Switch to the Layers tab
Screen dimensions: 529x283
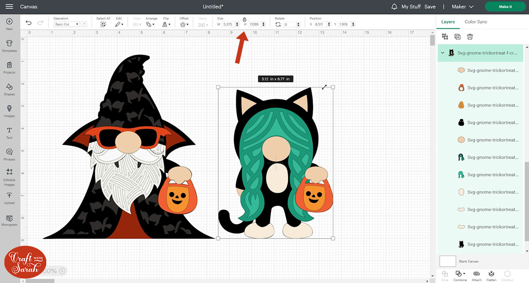click(x=448, y=22)
